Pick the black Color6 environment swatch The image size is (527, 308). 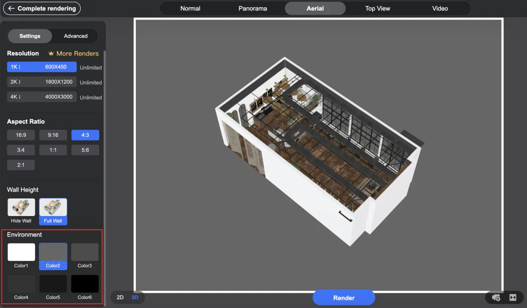tap(85, 284)
